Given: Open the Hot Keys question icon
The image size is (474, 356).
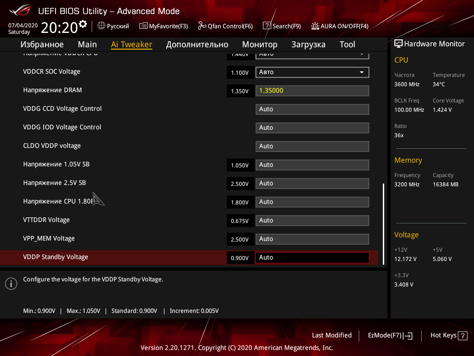Looking at the screenshot, I should (462, 336).
